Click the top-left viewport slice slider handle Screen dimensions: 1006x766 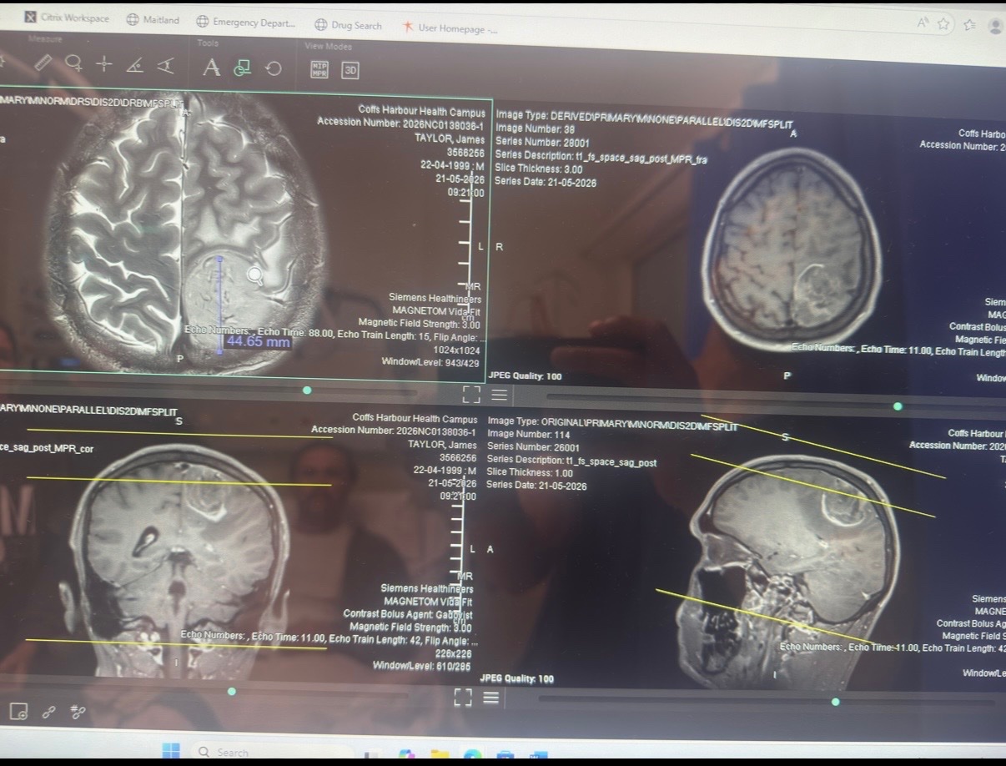click(307, 390)
